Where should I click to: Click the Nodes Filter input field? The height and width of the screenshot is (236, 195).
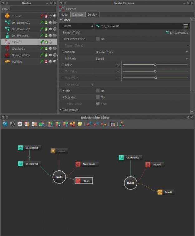coord(33,9)
